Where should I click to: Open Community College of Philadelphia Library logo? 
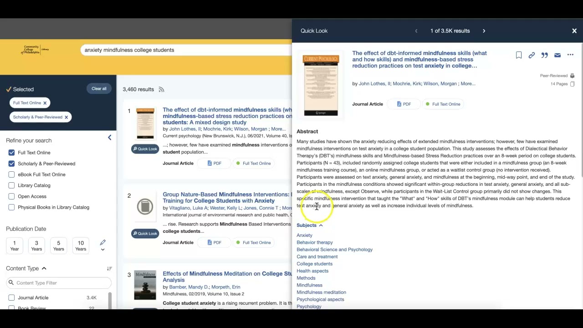click(x=35, y=50)
